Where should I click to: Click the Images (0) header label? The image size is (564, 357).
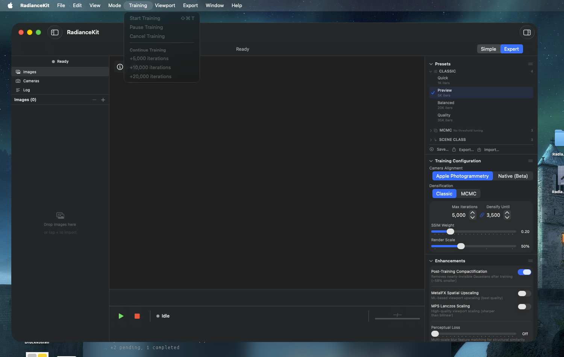25,100
